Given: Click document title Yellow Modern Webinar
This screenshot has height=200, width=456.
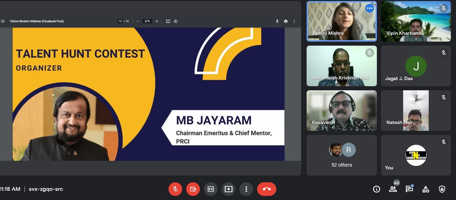Looking at the screenshot, I should point(37,21).
